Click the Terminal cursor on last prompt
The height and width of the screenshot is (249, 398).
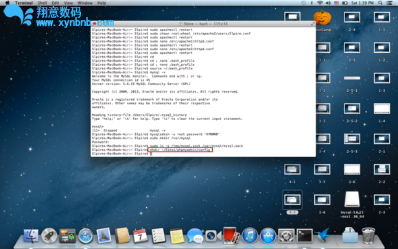point(151,154)
